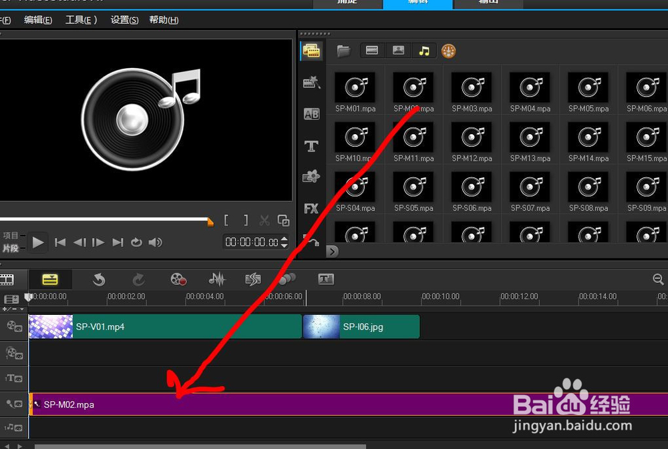Click the orange trim marker on scrubber

(x=210, y=221)
